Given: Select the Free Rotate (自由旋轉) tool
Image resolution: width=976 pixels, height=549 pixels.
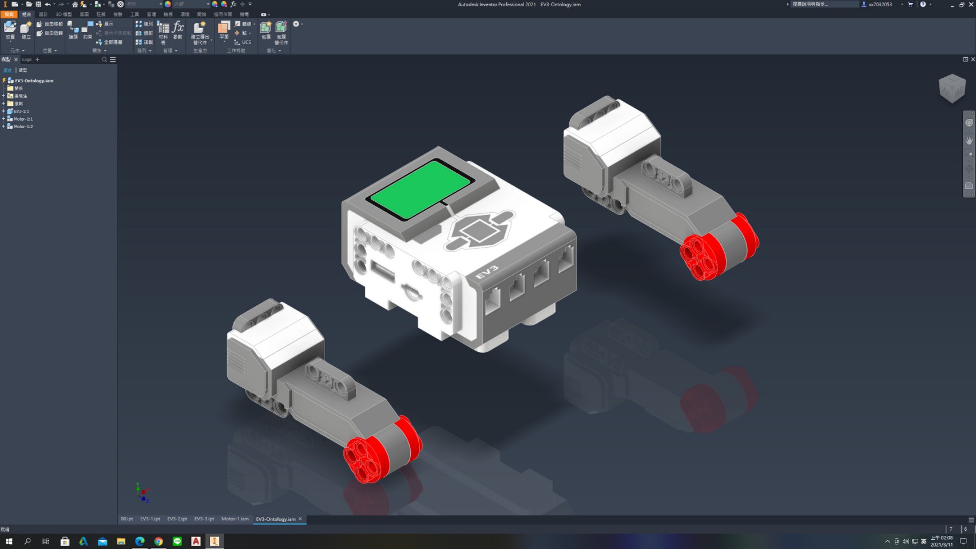Looking at the screenshot, I should [49, 33].
